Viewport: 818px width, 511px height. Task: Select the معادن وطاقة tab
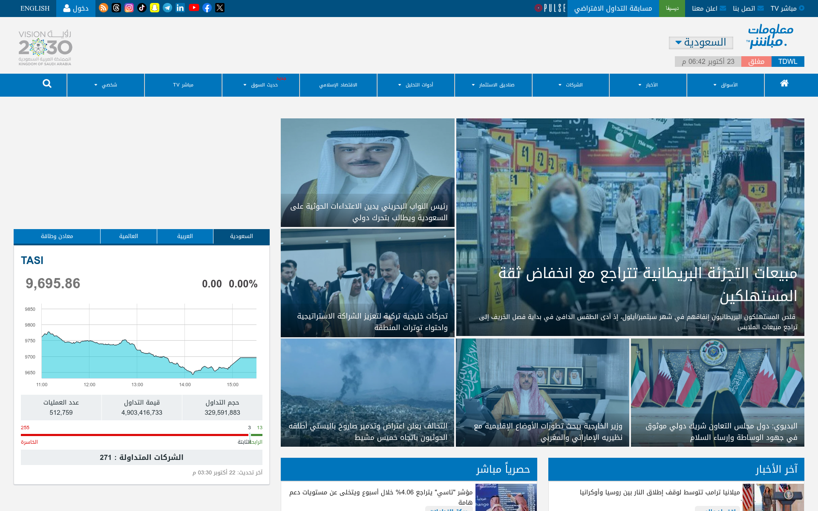pos(57,236)
